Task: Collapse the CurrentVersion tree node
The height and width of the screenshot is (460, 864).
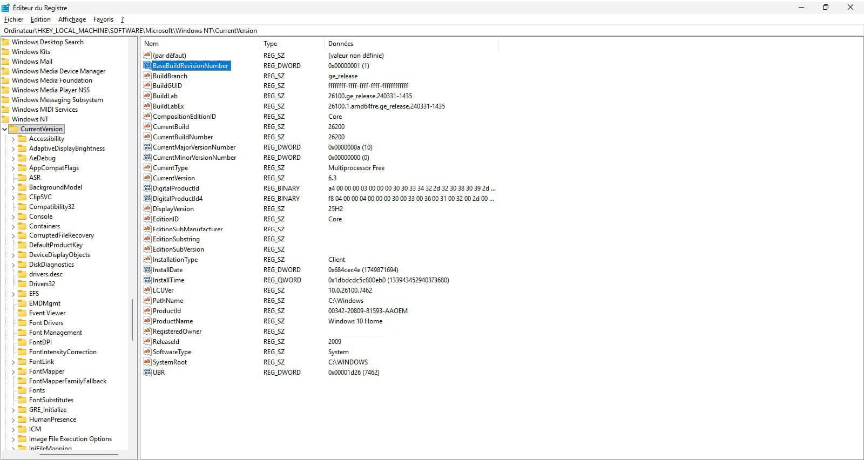Action: 4,129
